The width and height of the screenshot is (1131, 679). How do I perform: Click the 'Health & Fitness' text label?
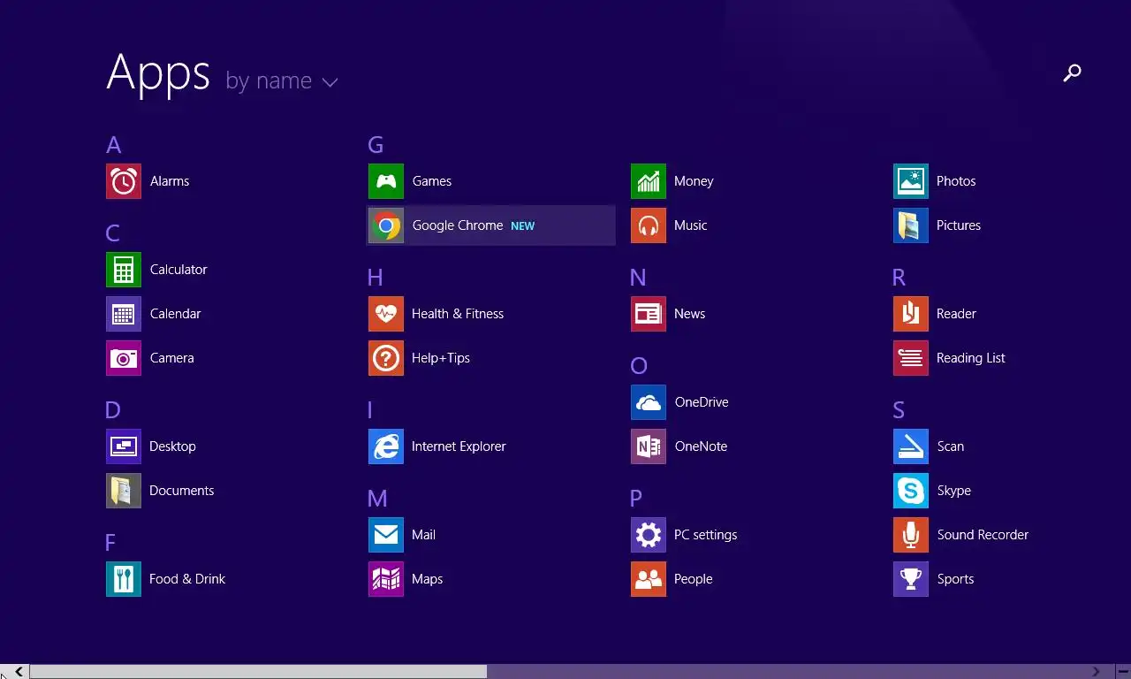[x=458, y=314]
